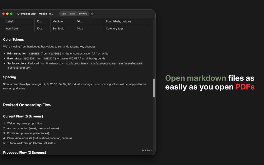This screenshot has height=165, width=264.
Task: Click the Color Tokens heading
Action: point(13,39)
